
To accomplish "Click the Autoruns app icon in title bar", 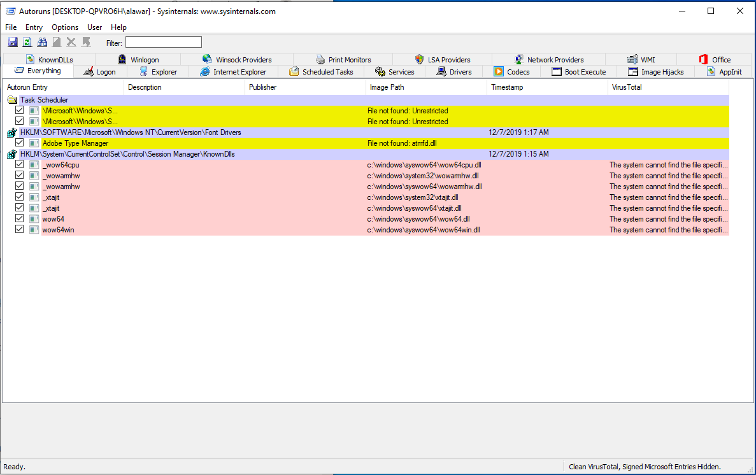I will pos(11,11).
